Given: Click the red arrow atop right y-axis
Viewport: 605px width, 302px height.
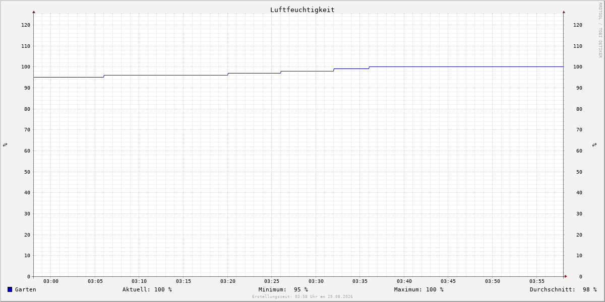Looking at the screenshot, I should tap(564, 12).
